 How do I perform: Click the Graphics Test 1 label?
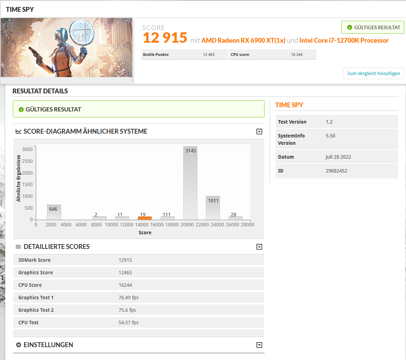pyautogui.click(x=36, y=298)
